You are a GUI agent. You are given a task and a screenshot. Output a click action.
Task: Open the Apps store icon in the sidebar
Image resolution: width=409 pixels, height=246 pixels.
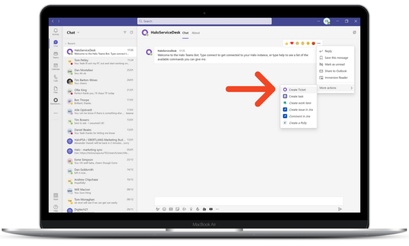pos(56,197)
